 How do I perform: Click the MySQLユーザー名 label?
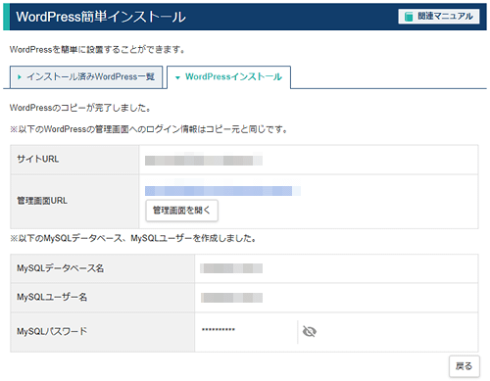(x=52, y=297)
